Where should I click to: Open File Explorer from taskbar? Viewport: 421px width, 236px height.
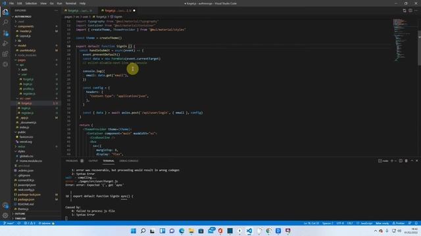[x=191, y=231]
